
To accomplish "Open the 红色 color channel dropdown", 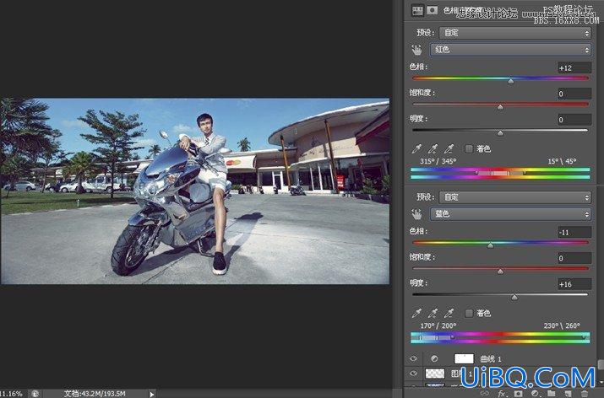I will (510, 50).
